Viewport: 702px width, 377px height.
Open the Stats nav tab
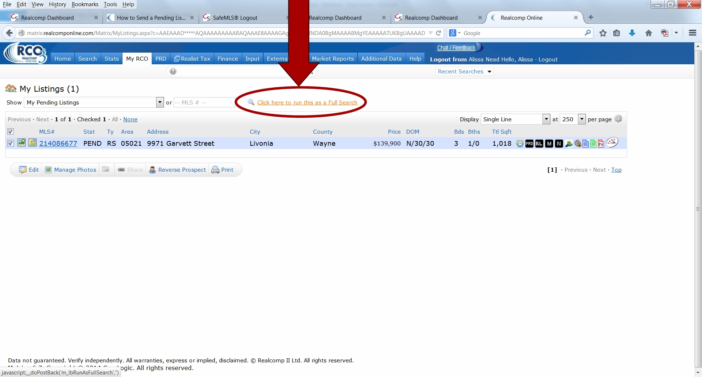tap(112, 58)
